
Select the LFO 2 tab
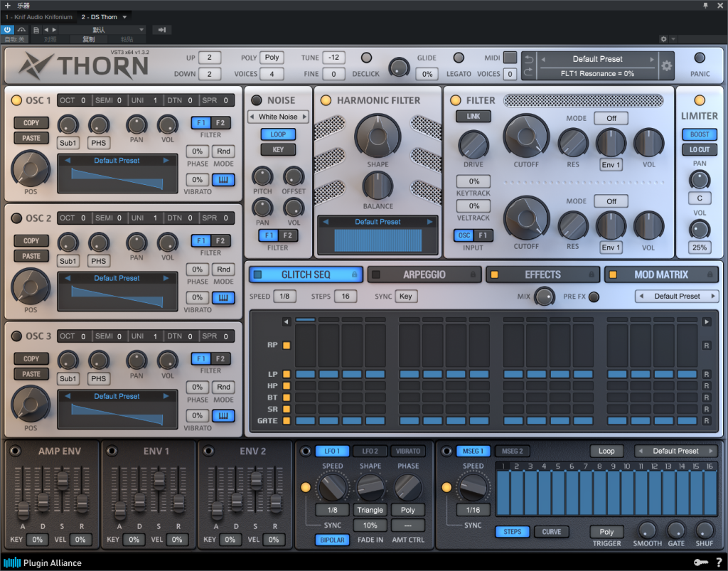tap(370, 452)
